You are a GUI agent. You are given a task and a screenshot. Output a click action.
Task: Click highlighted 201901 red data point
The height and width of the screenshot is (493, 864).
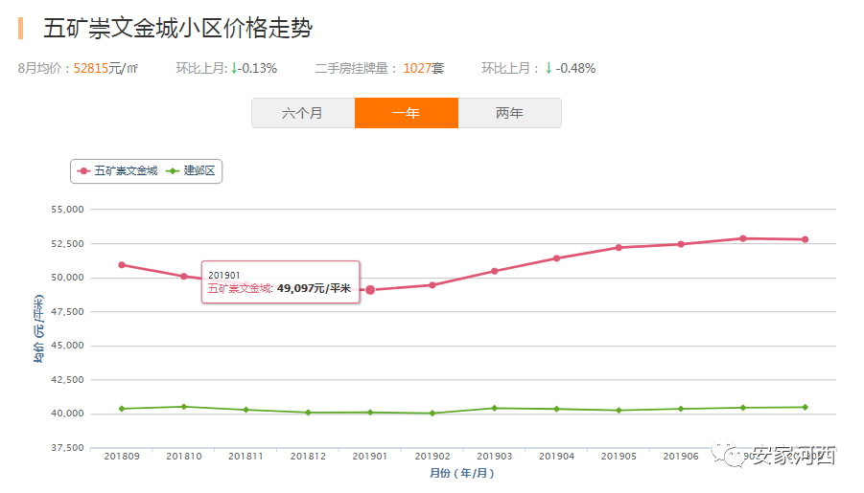(370, 290)
